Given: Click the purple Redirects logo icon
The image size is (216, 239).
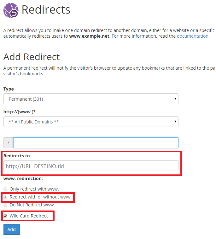Looking at the screenshot, I should coord(11,10).
